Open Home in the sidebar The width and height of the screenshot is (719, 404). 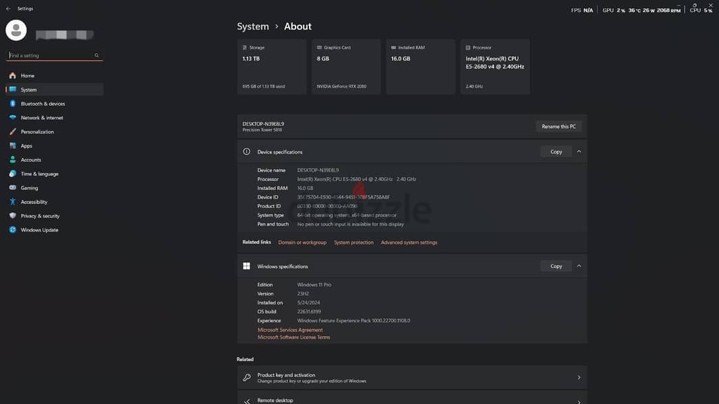coord(55,75)
